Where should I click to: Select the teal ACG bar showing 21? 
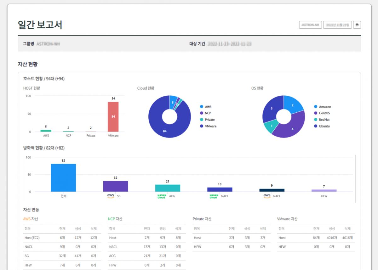(x=168, y=188)
